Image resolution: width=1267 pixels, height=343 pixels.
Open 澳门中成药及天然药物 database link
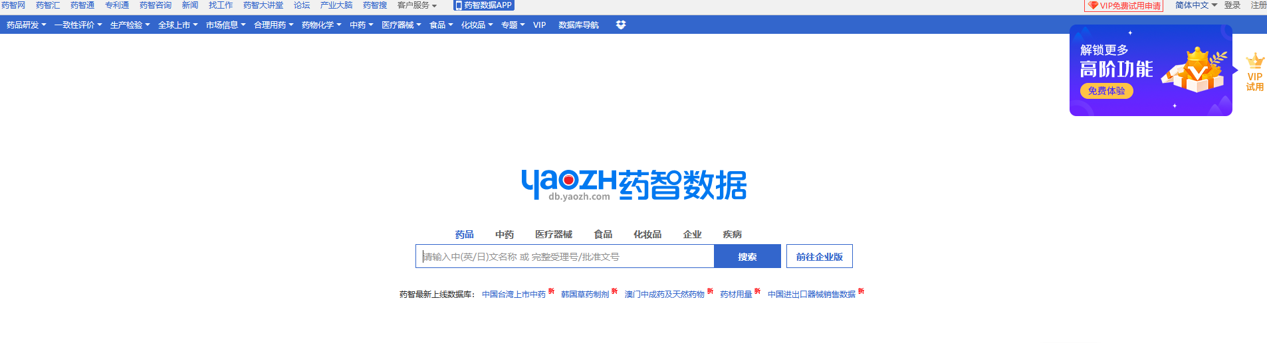pos(665,295)
